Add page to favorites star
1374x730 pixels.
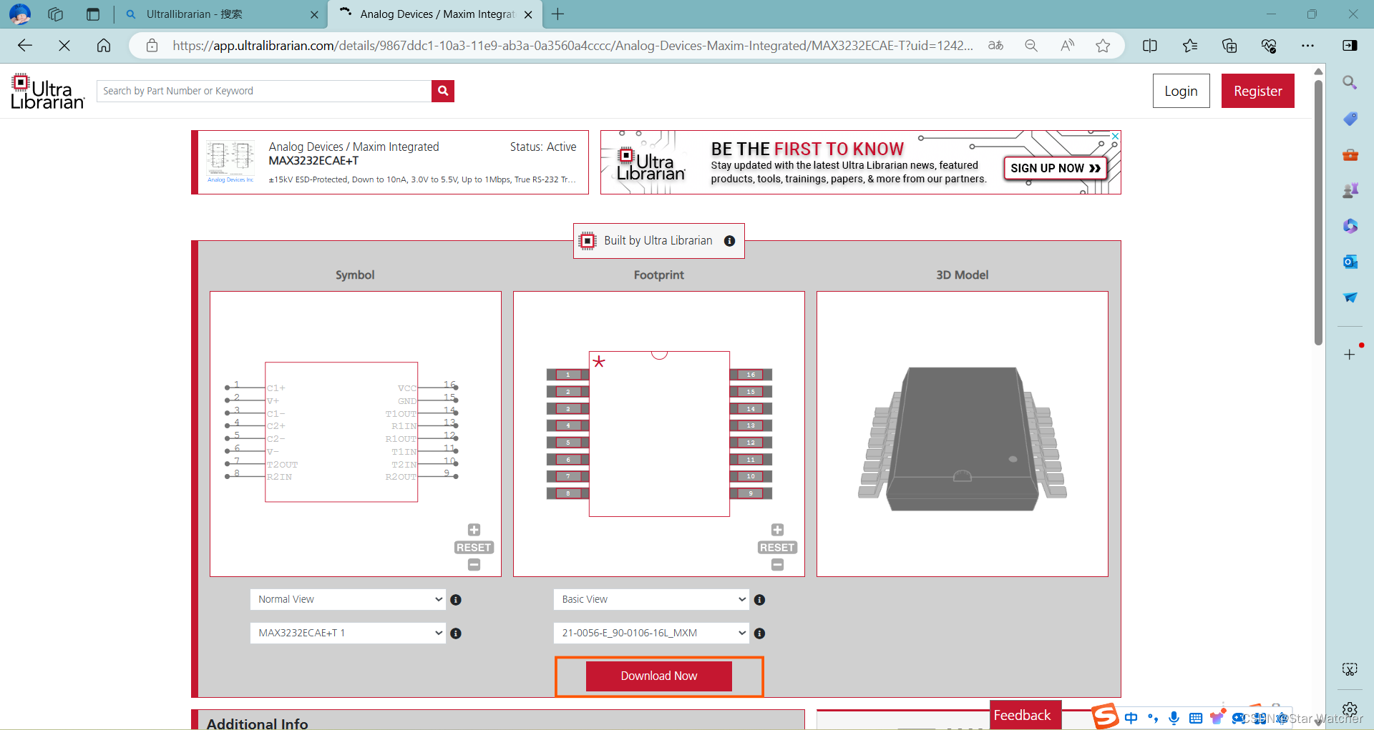click(1103, 46)
